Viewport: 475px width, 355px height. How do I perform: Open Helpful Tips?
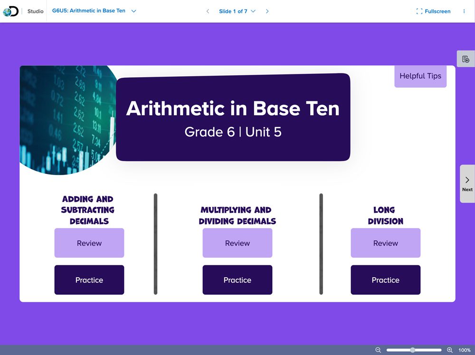coord(420,76)
